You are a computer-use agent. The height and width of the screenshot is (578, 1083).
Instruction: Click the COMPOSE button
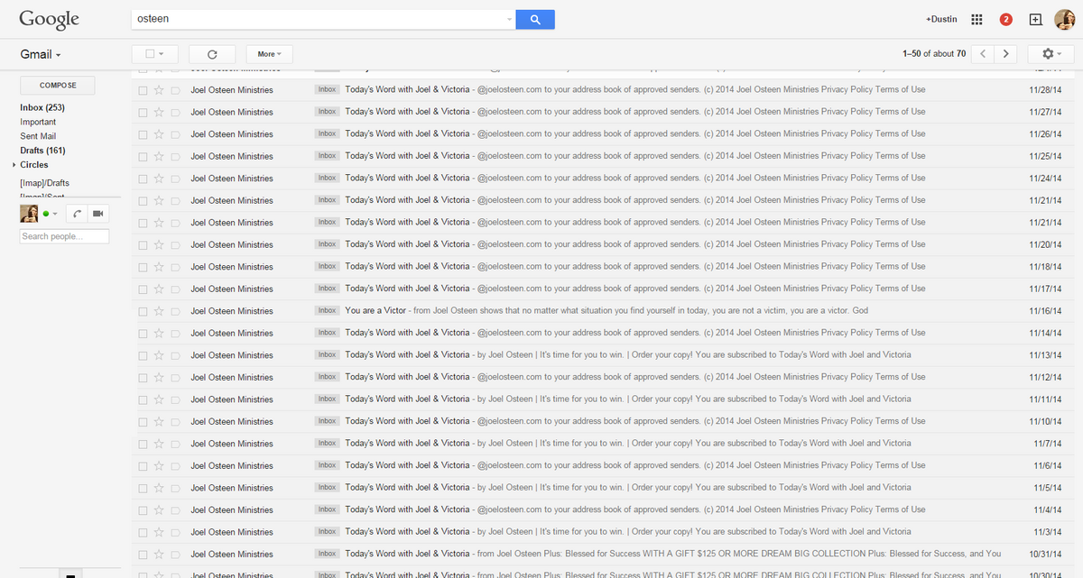coord(58,86)
